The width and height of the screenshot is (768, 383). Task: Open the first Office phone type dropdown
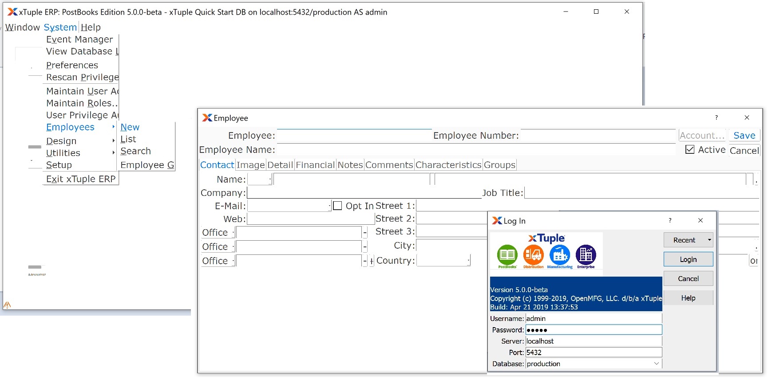[x=218, y=233]
